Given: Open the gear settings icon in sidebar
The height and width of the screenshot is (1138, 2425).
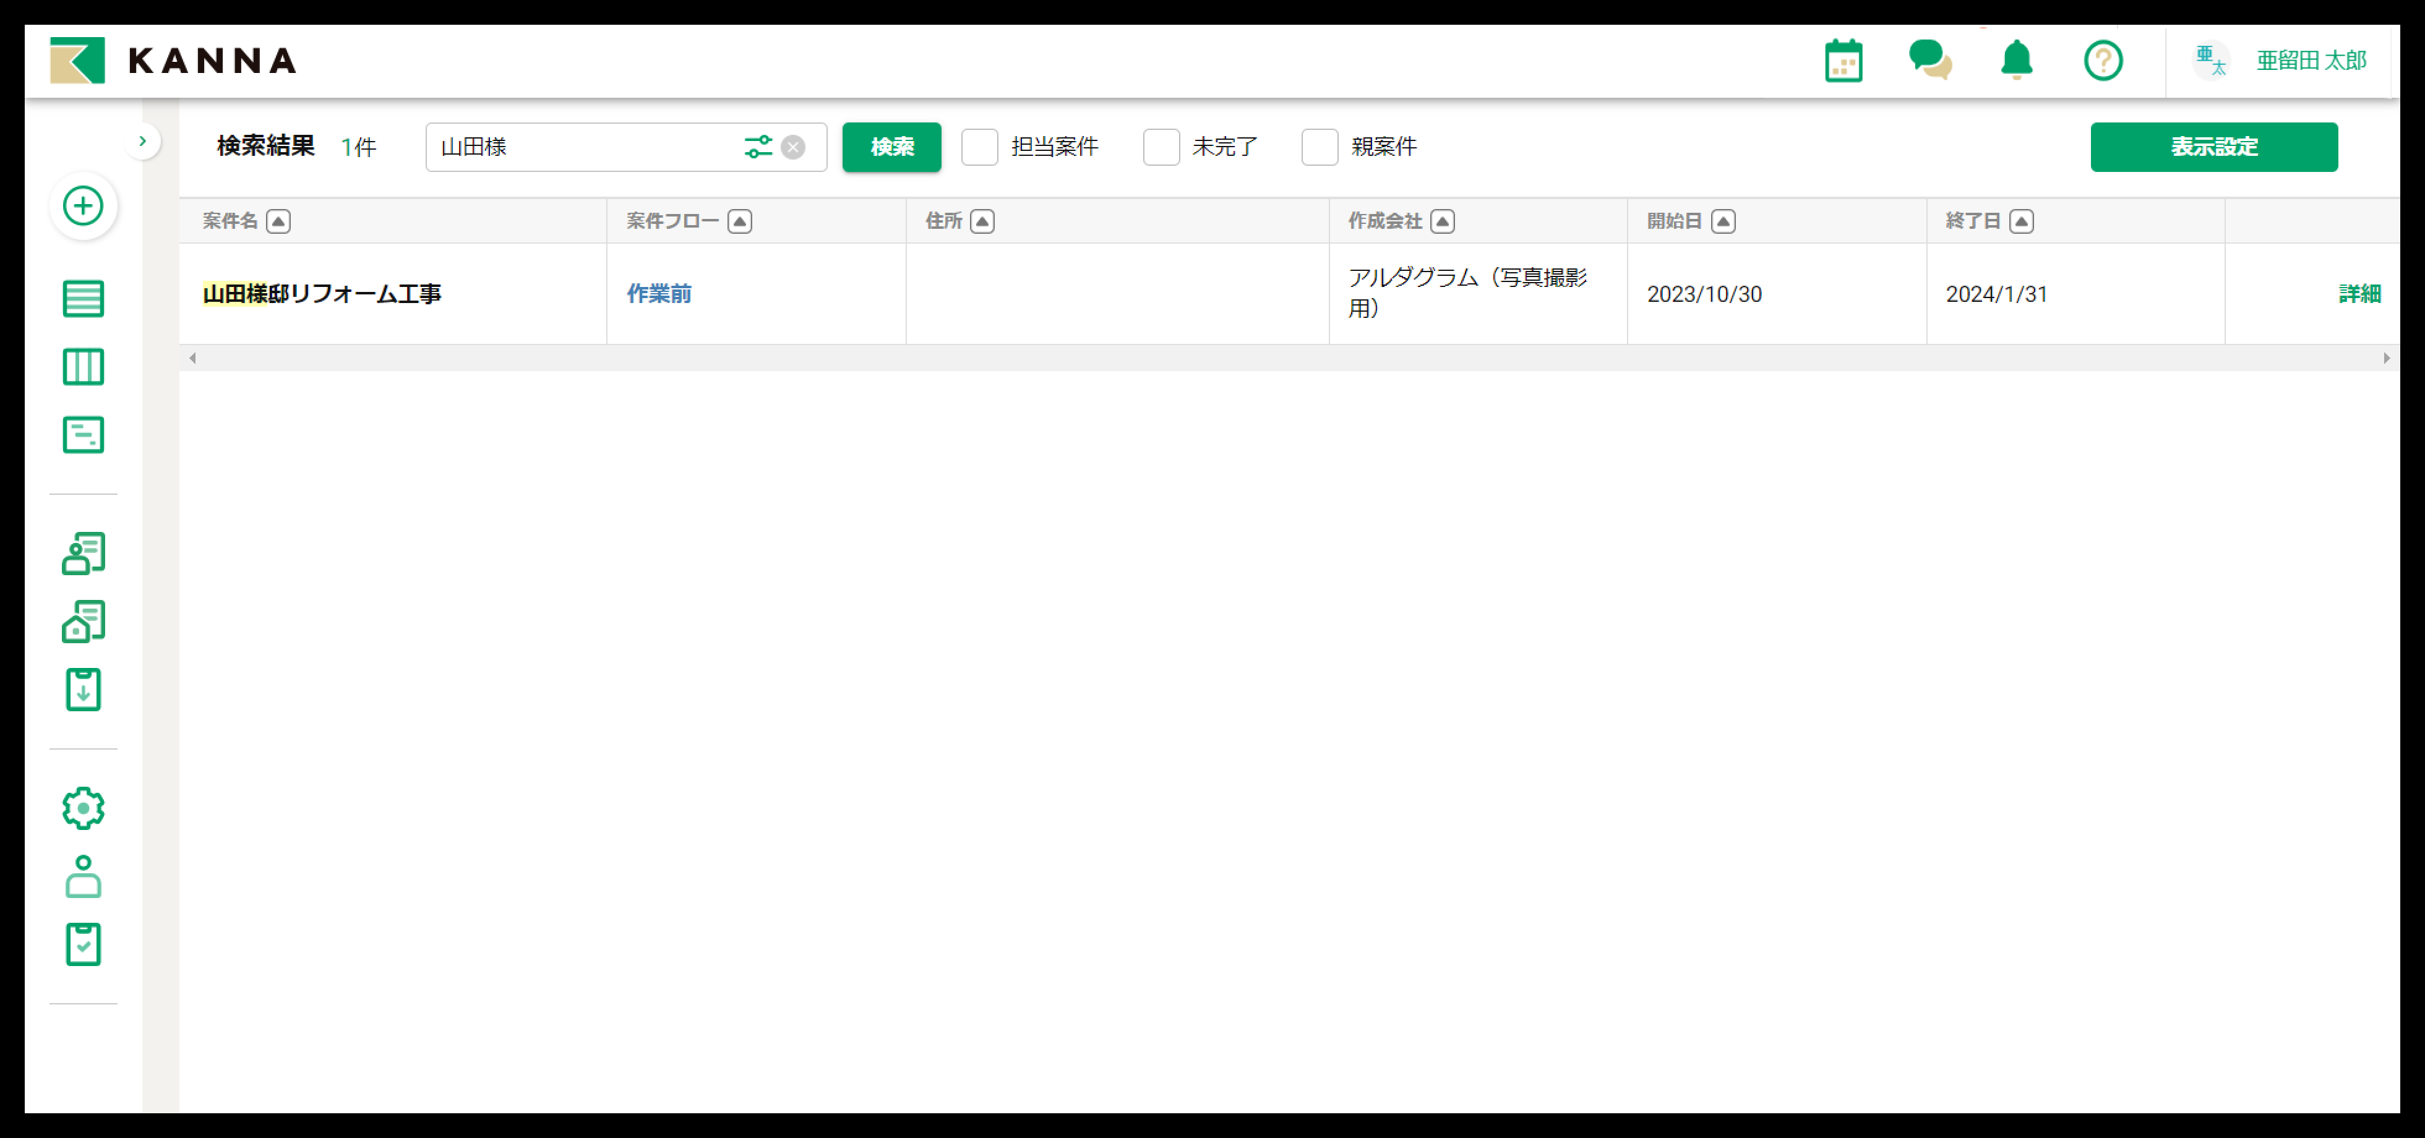Looking at the screenshot, I should (83, 808).
